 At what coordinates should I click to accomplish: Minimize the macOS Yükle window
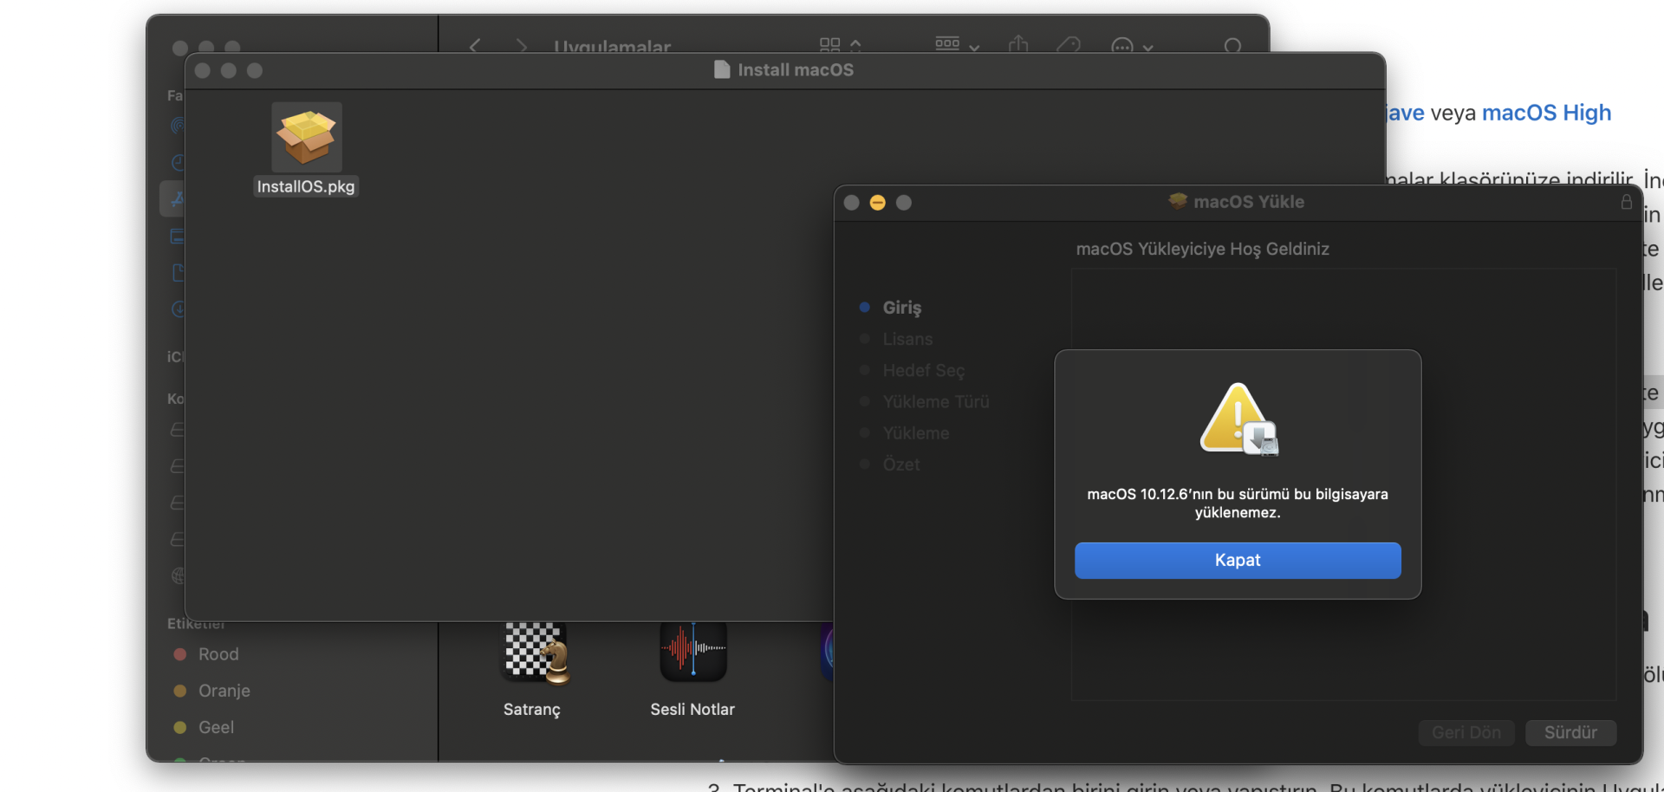(x=877, y=203)
